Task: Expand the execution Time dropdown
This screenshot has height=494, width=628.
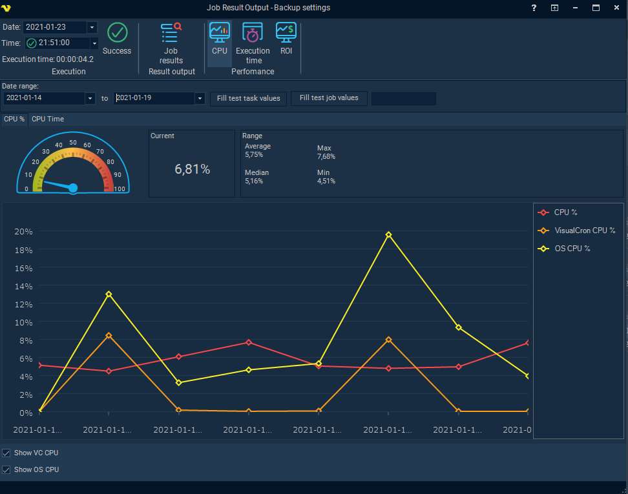Action: (94, 43)
